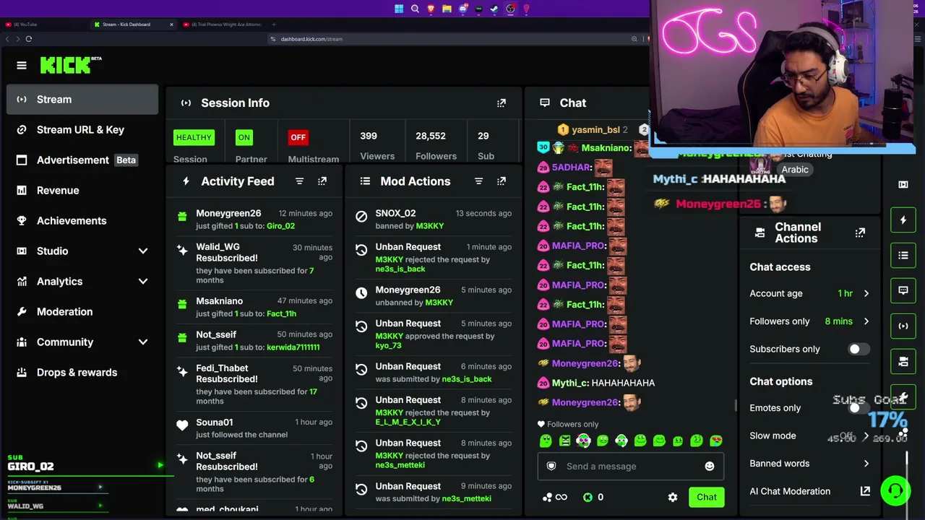Expand the Community sidebar section
Image resolution: width=925 pixels, height=520 pixels.
(143, 342)
